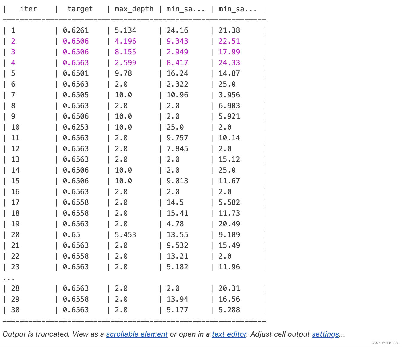Click value 13.94 in row 29
Viewport: 402px width, 347px height.
pyautogui.click(x=177, y=299)
